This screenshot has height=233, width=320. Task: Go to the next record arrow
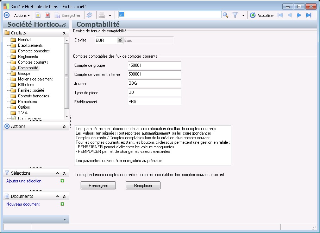[x=299, y=15]
